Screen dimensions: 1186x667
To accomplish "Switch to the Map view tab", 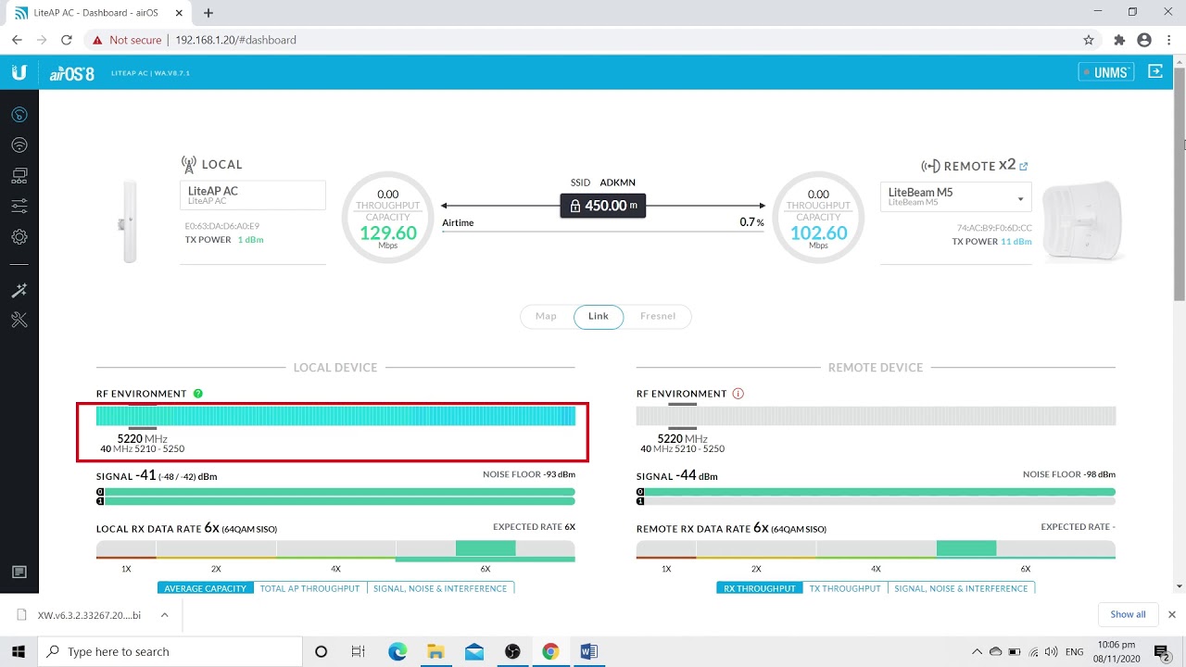I will pos(546,316).
